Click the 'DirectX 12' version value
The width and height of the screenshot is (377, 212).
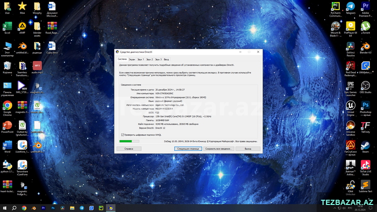pos(160,128)
